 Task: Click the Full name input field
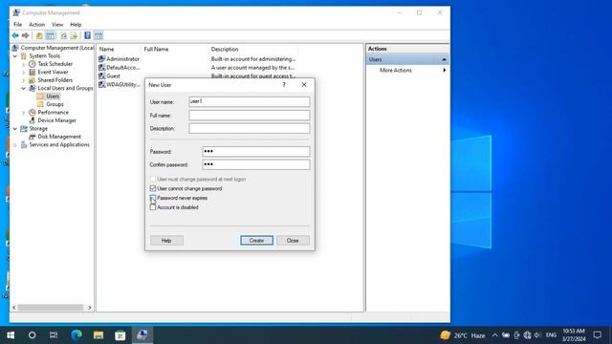(x=250, y=115)
